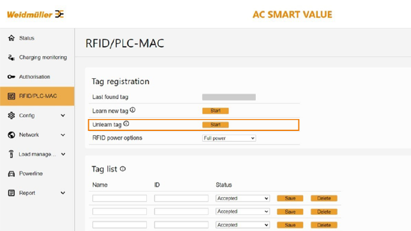This screenshot has height=231, width=411.
Task: Click the Charging monitoring plug icon
Action: (x=11, y=57)
